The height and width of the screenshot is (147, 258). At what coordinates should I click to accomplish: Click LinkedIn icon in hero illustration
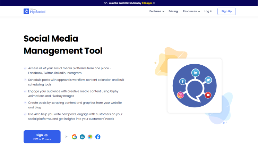[x=195, y=73]
